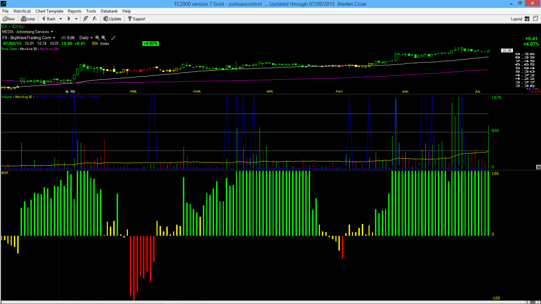Open the Tools menu
The height and width of the screenshot is (304, 541).
point(91,11)
